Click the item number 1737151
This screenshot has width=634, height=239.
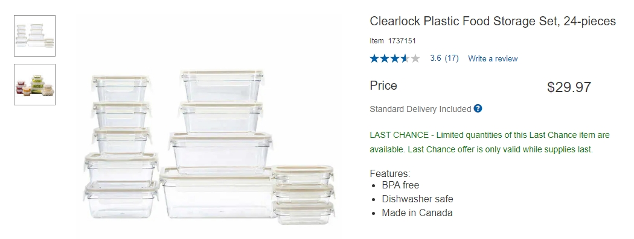pyautogui.click(x=402, y=41)
